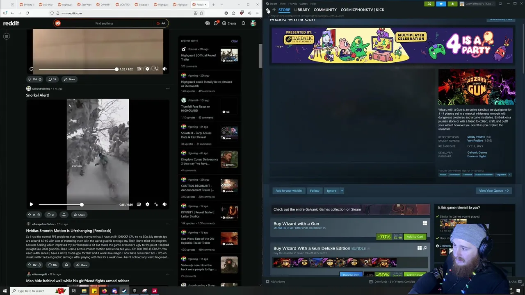Expand the plus button beside Steam tags

click(x=509, y=175)
